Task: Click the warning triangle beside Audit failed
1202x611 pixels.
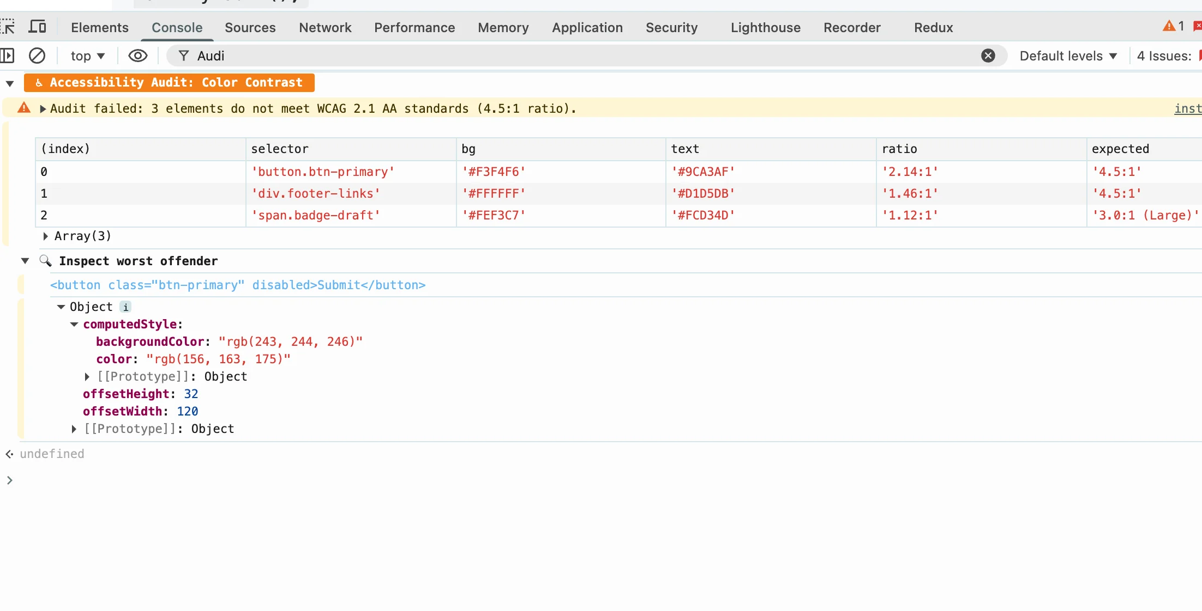Action: tap(24, 107)
